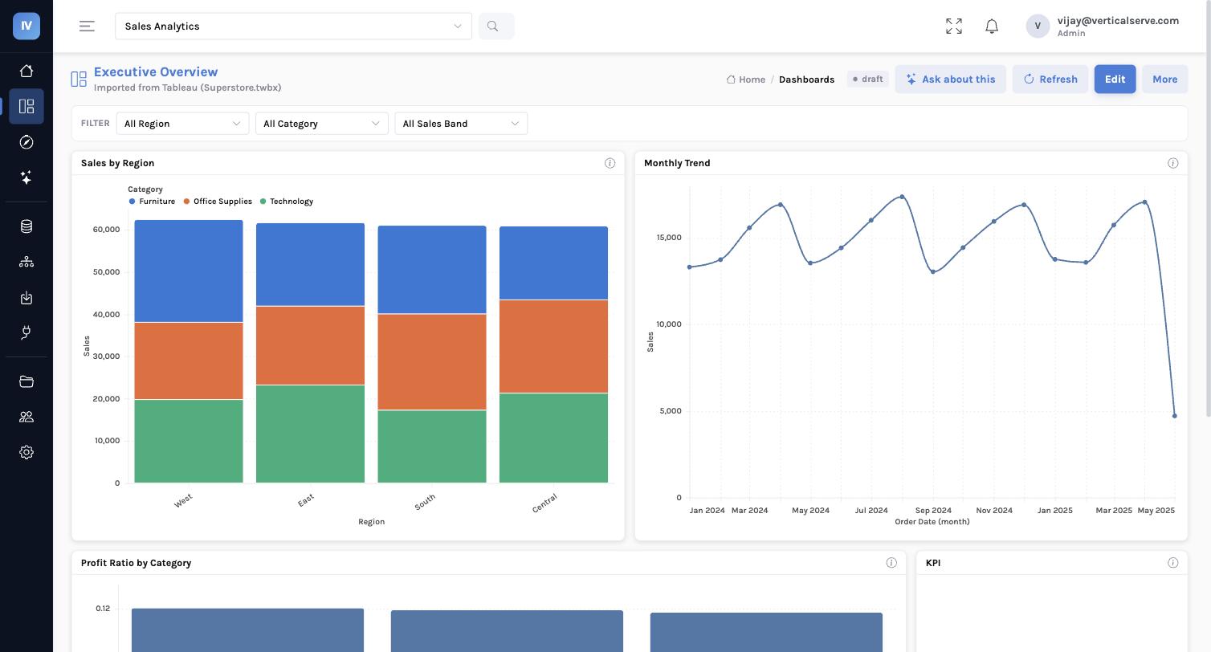Open info icon on Monthly Trend
This screenshot has height=652, width=1211.
click(x=1172, y=163)
